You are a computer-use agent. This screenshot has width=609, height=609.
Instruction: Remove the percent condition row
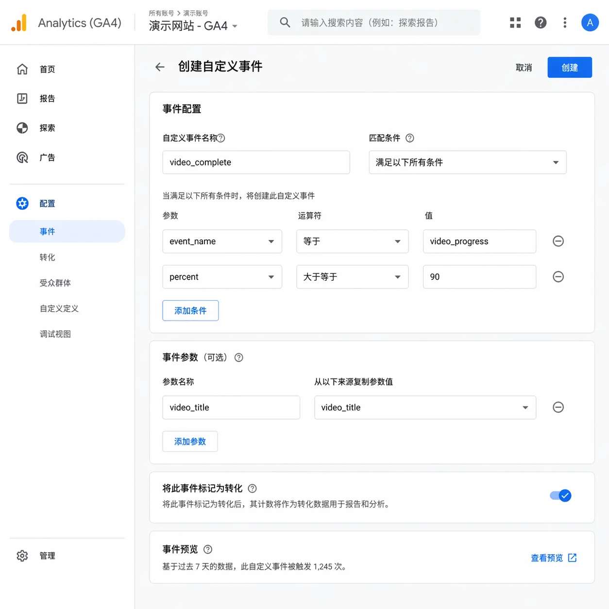click(558, 276)
